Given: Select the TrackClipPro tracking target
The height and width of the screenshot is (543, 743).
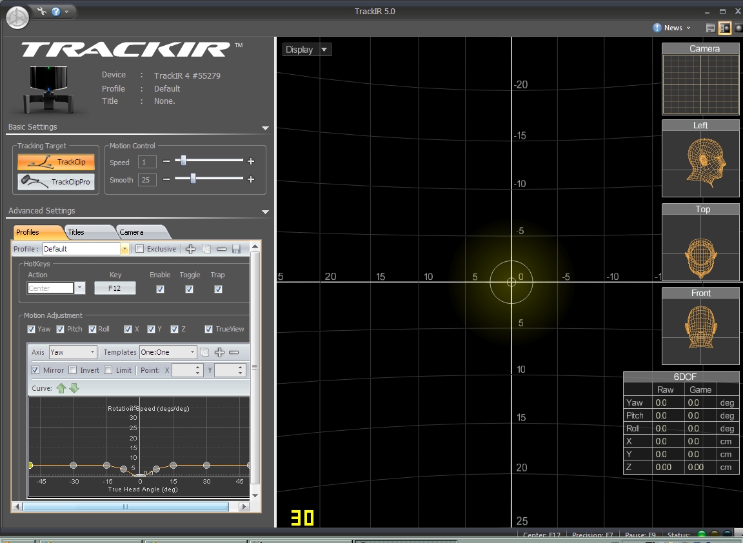Looking at the screenshot, I should [x=56, y=182].
